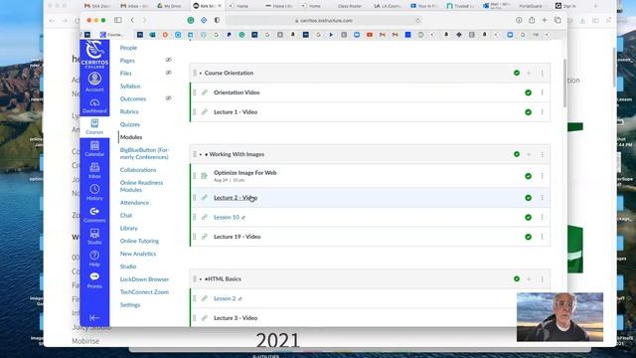636x358 pixels.
Task: Click the Safari address bar
Action: click(324, 20)
